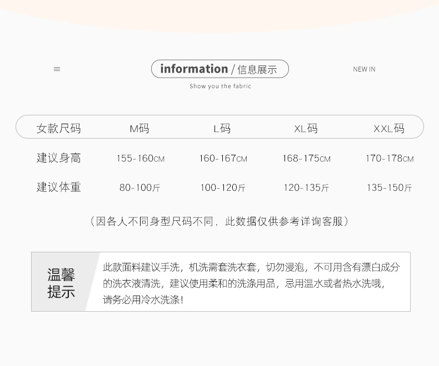Screen dimensions: 439x366
Task: Click the information / 信息展示 badge
Action: 220,69
